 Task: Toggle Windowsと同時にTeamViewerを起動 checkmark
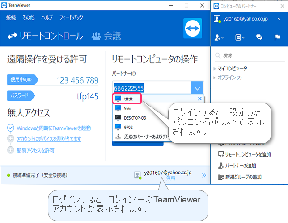(x=10, y=128)
